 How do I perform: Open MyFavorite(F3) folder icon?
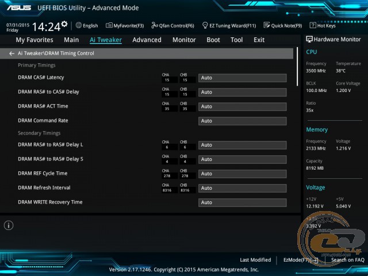pos(109,25)
